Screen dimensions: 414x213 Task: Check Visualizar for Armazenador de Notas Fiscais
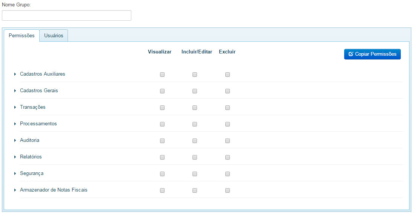coord(162,190)
